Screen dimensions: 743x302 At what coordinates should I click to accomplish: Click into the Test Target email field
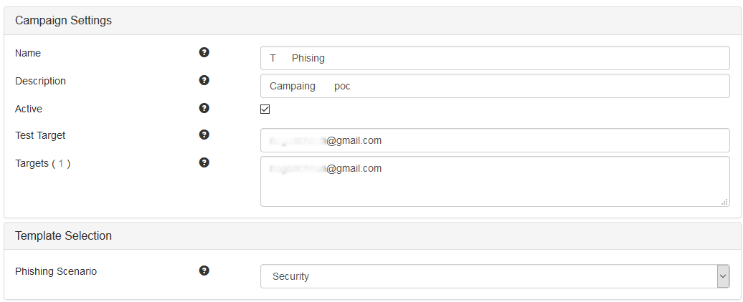[x=495, y=140]
